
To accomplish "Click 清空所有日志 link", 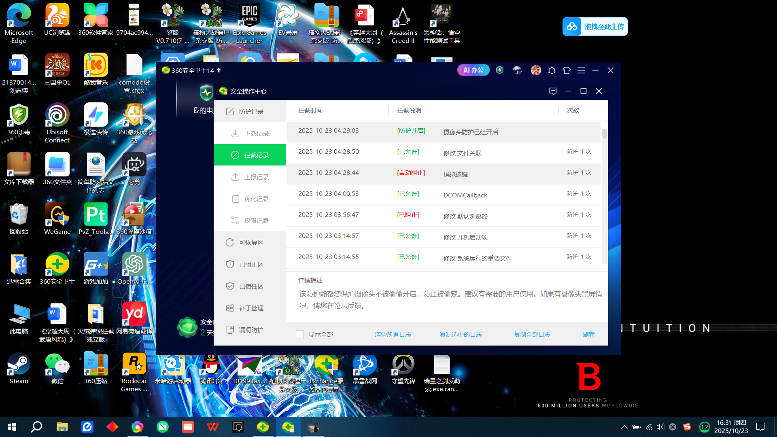I will tap(393, 334).
